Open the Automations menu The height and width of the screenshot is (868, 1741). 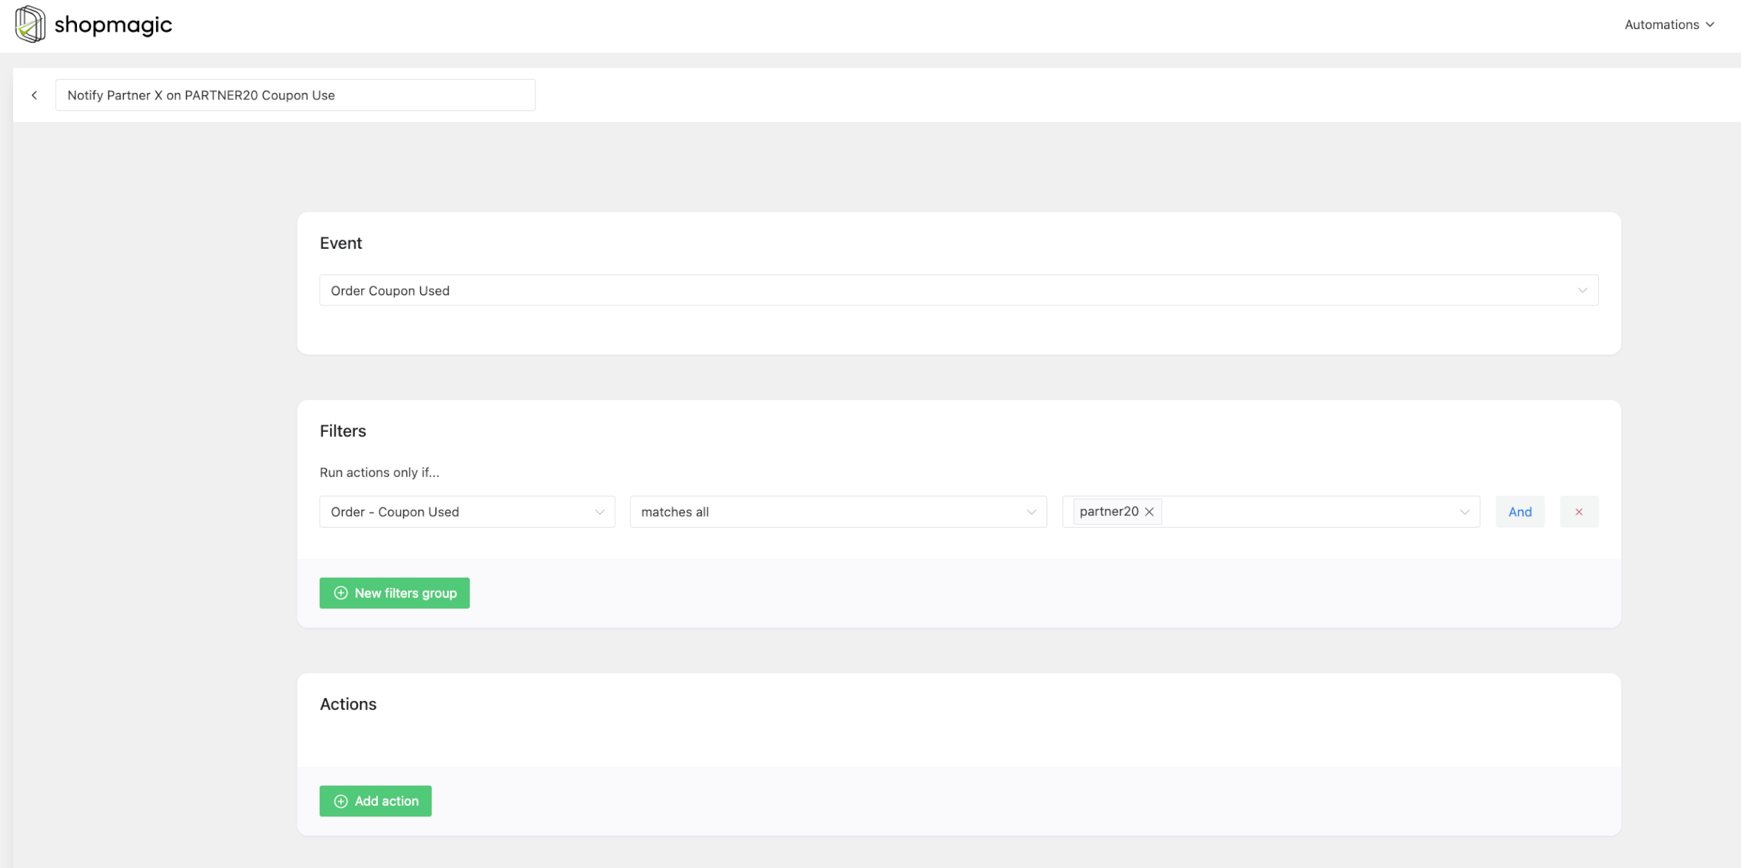tap(1662, 24)
